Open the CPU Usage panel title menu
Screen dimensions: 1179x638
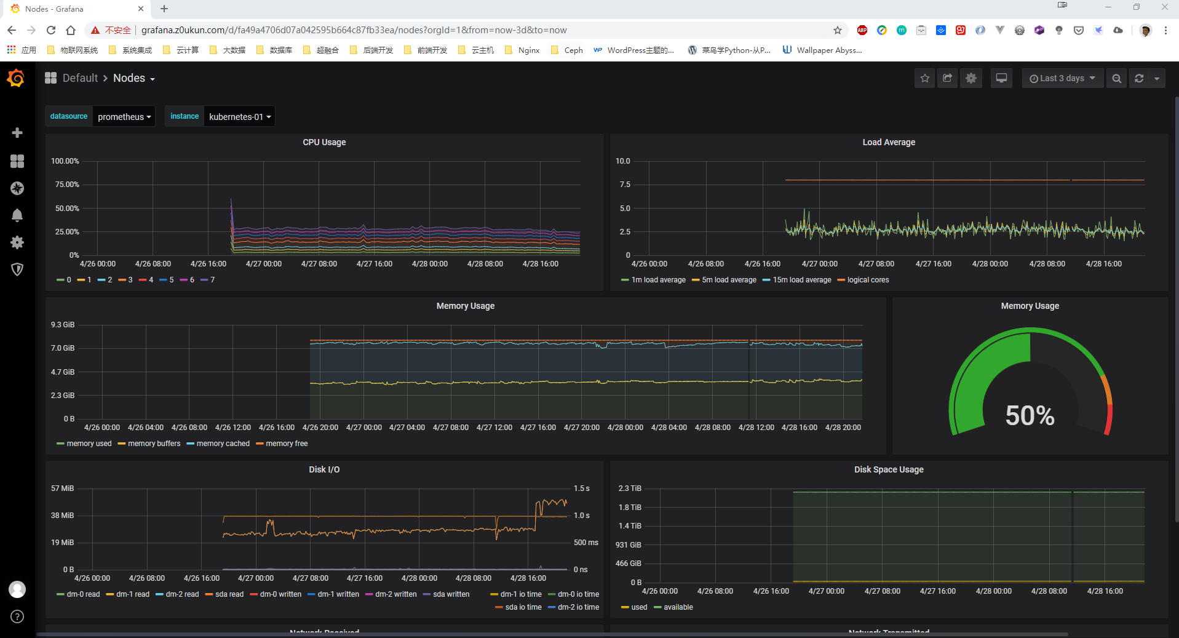pyautogui.click(x=324, y=142)
